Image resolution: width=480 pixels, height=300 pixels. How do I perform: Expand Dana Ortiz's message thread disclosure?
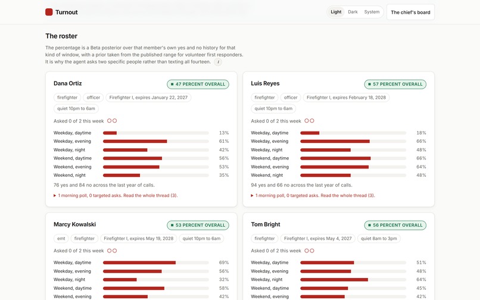pyautogui.click(x=116, y=195)
